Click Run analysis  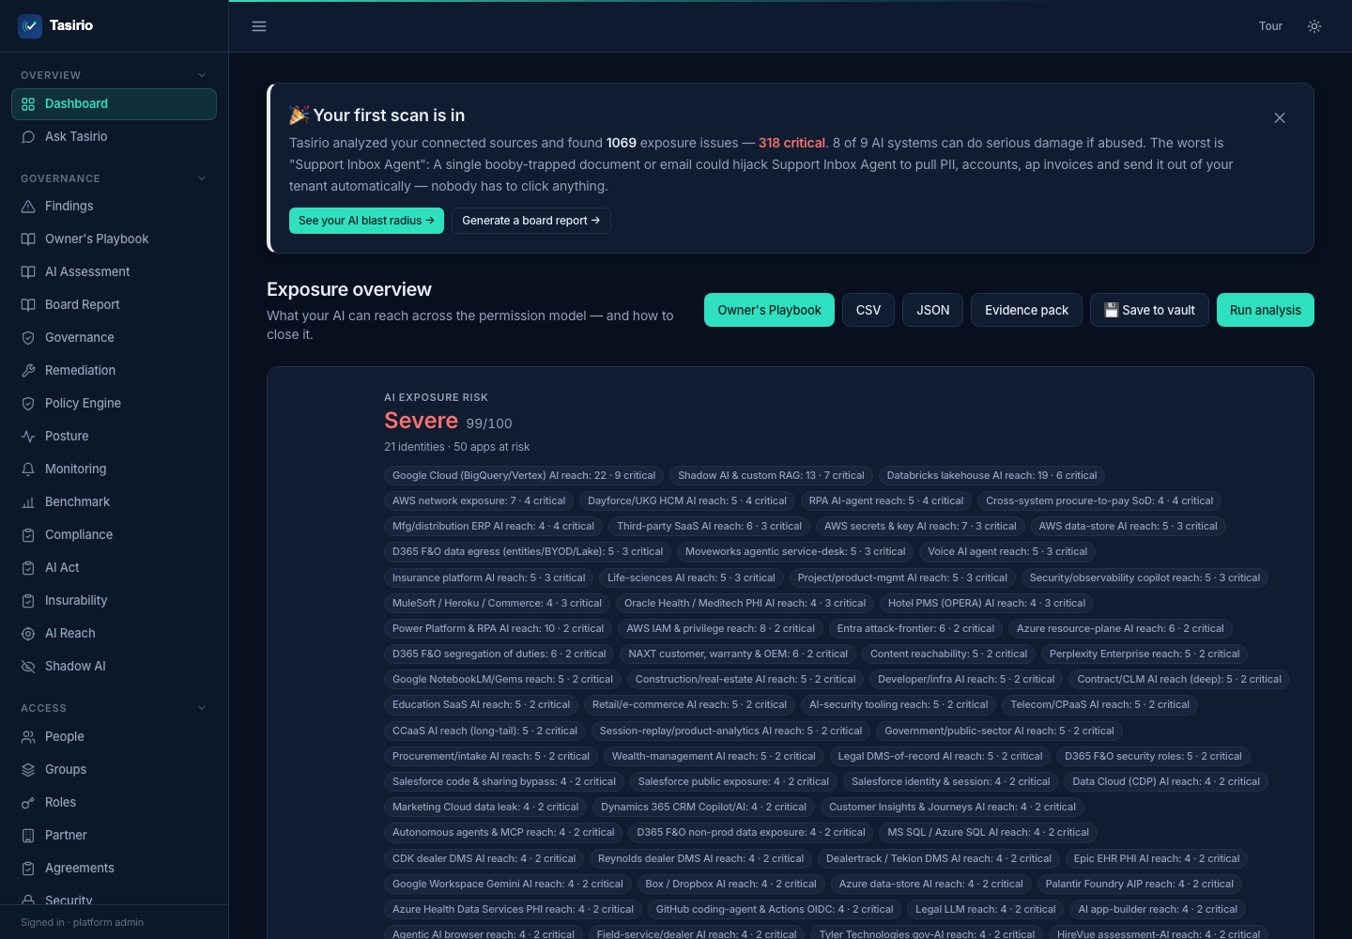pyautogui.click(x=1266, y=310)
